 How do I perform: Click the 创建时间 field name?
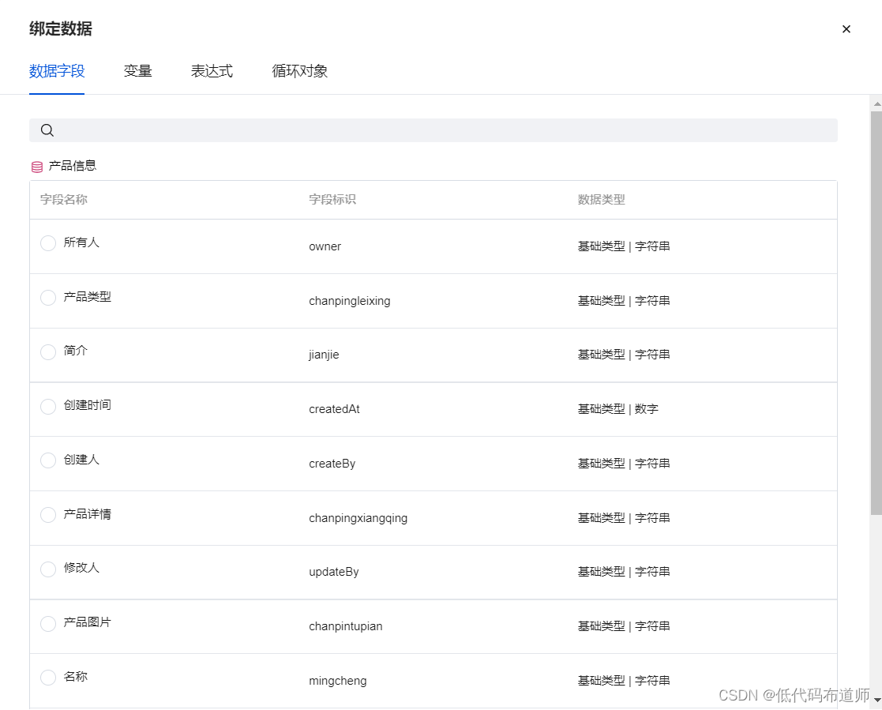(x=87, y=405)
